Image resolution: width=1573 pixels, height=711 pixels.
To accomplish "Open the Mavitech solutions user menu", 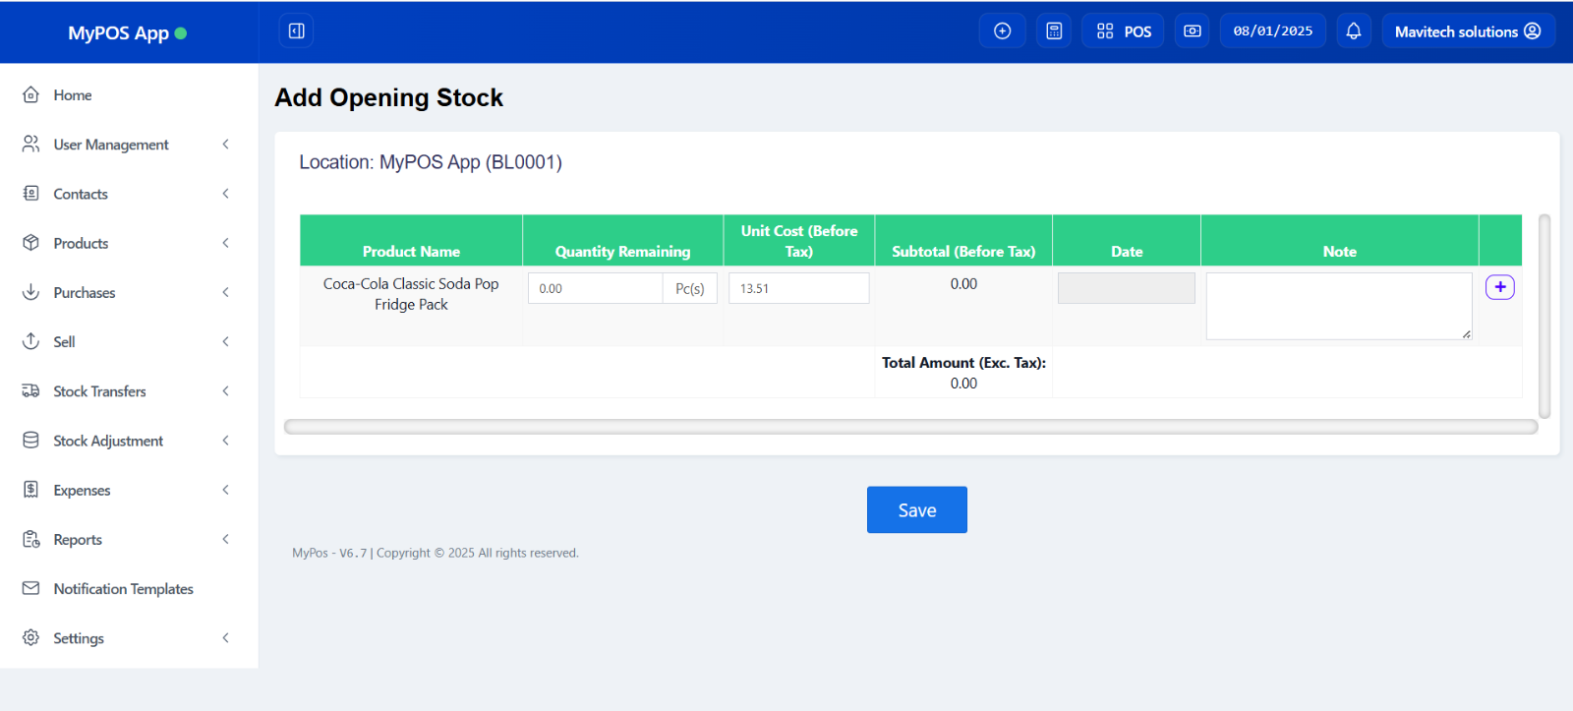I will [x=1467, y=31].
